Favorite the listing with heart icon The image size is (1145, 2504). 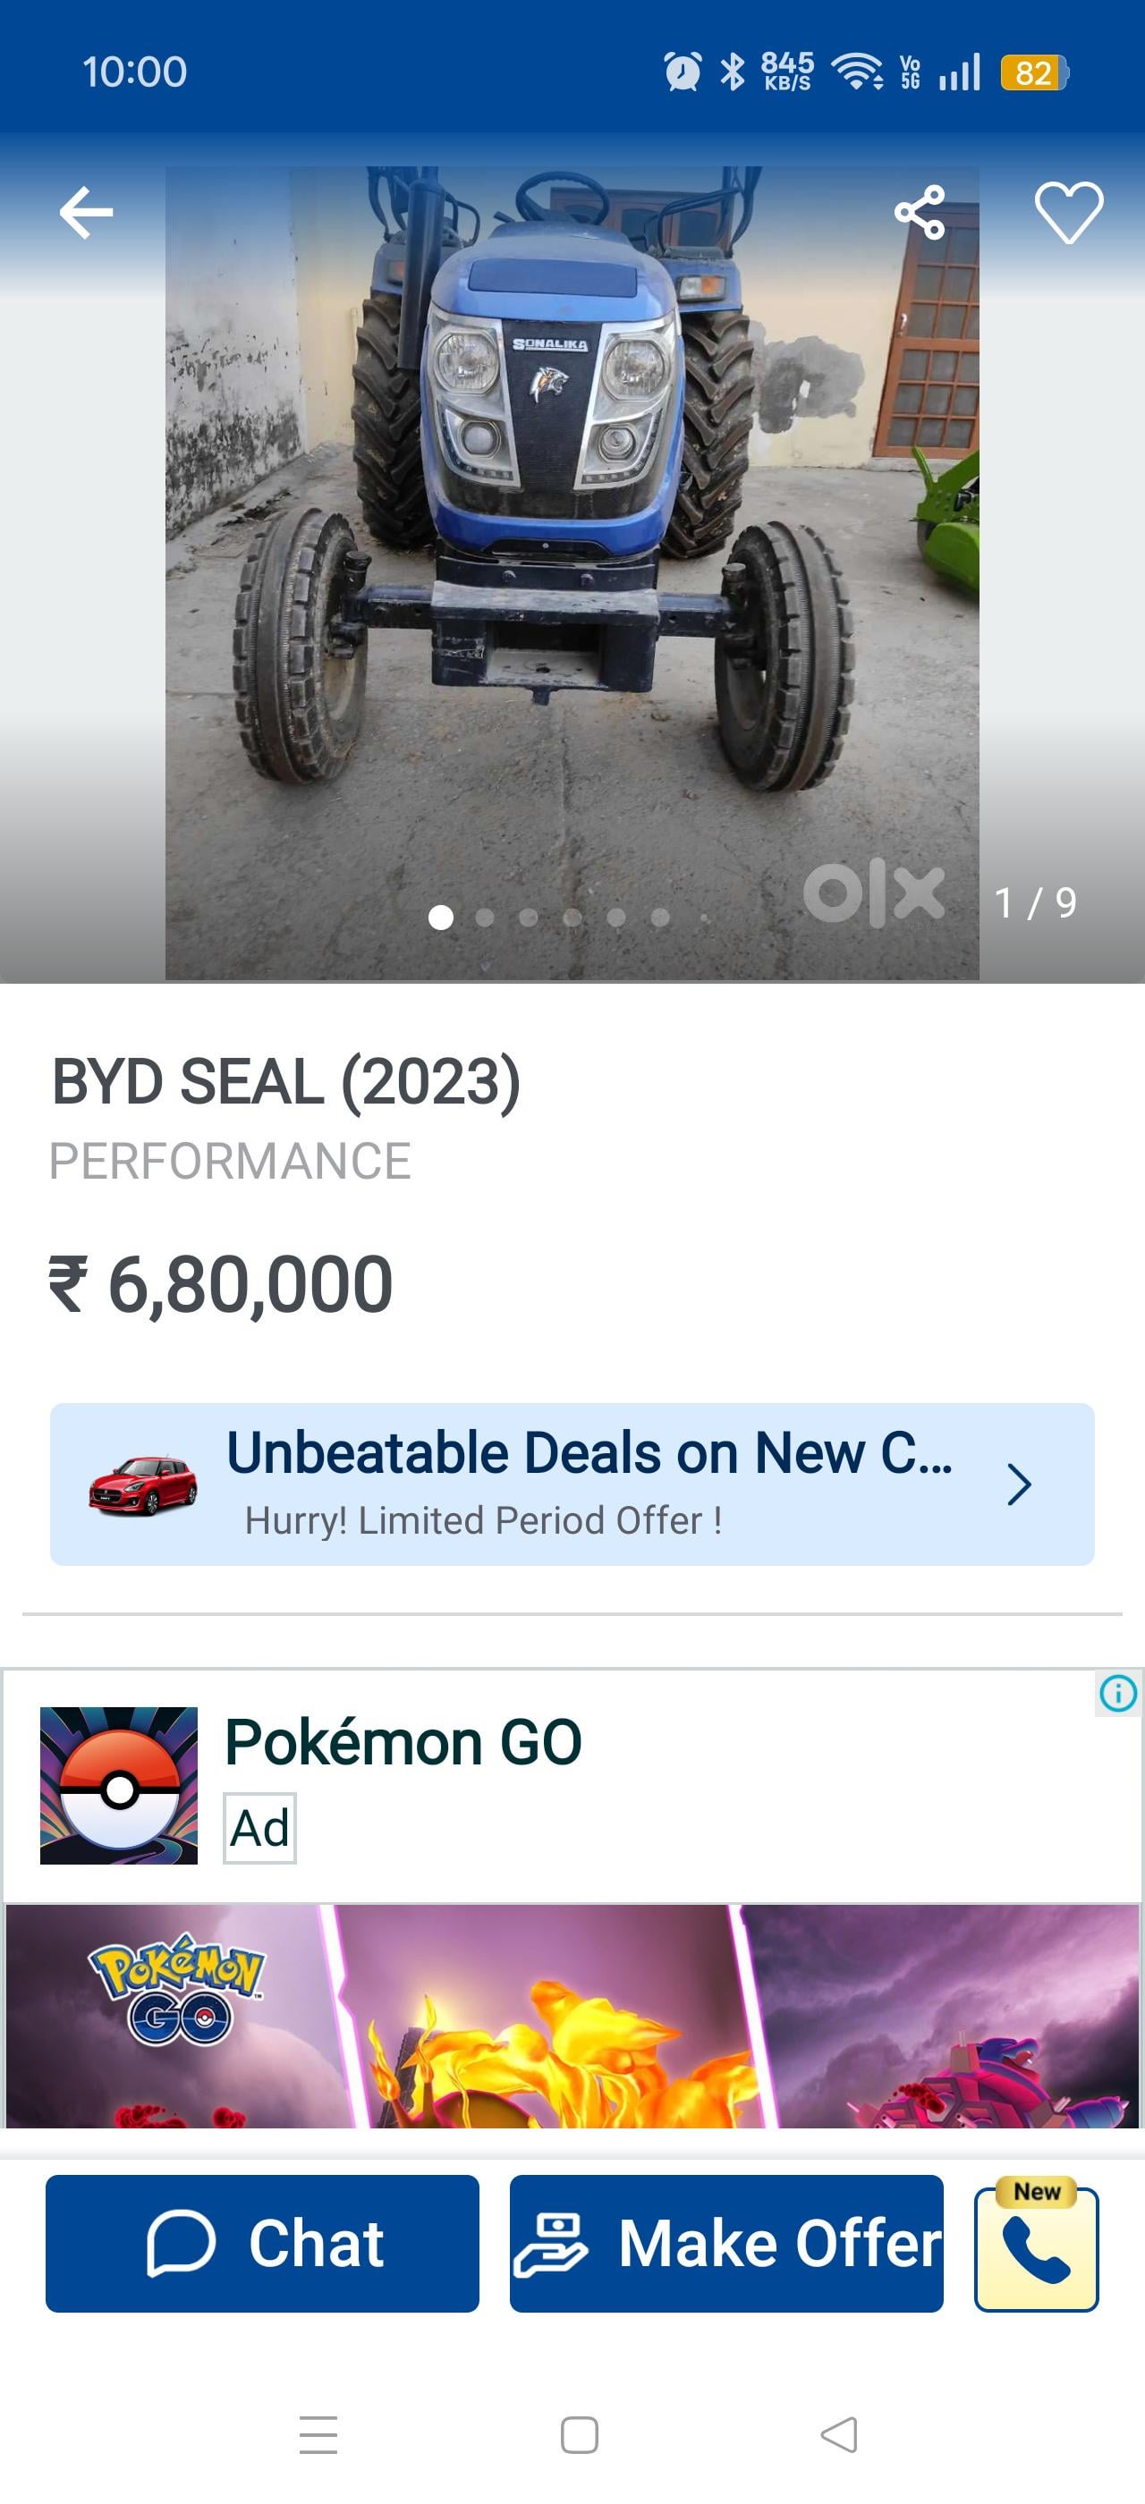tap(1068, 213)
